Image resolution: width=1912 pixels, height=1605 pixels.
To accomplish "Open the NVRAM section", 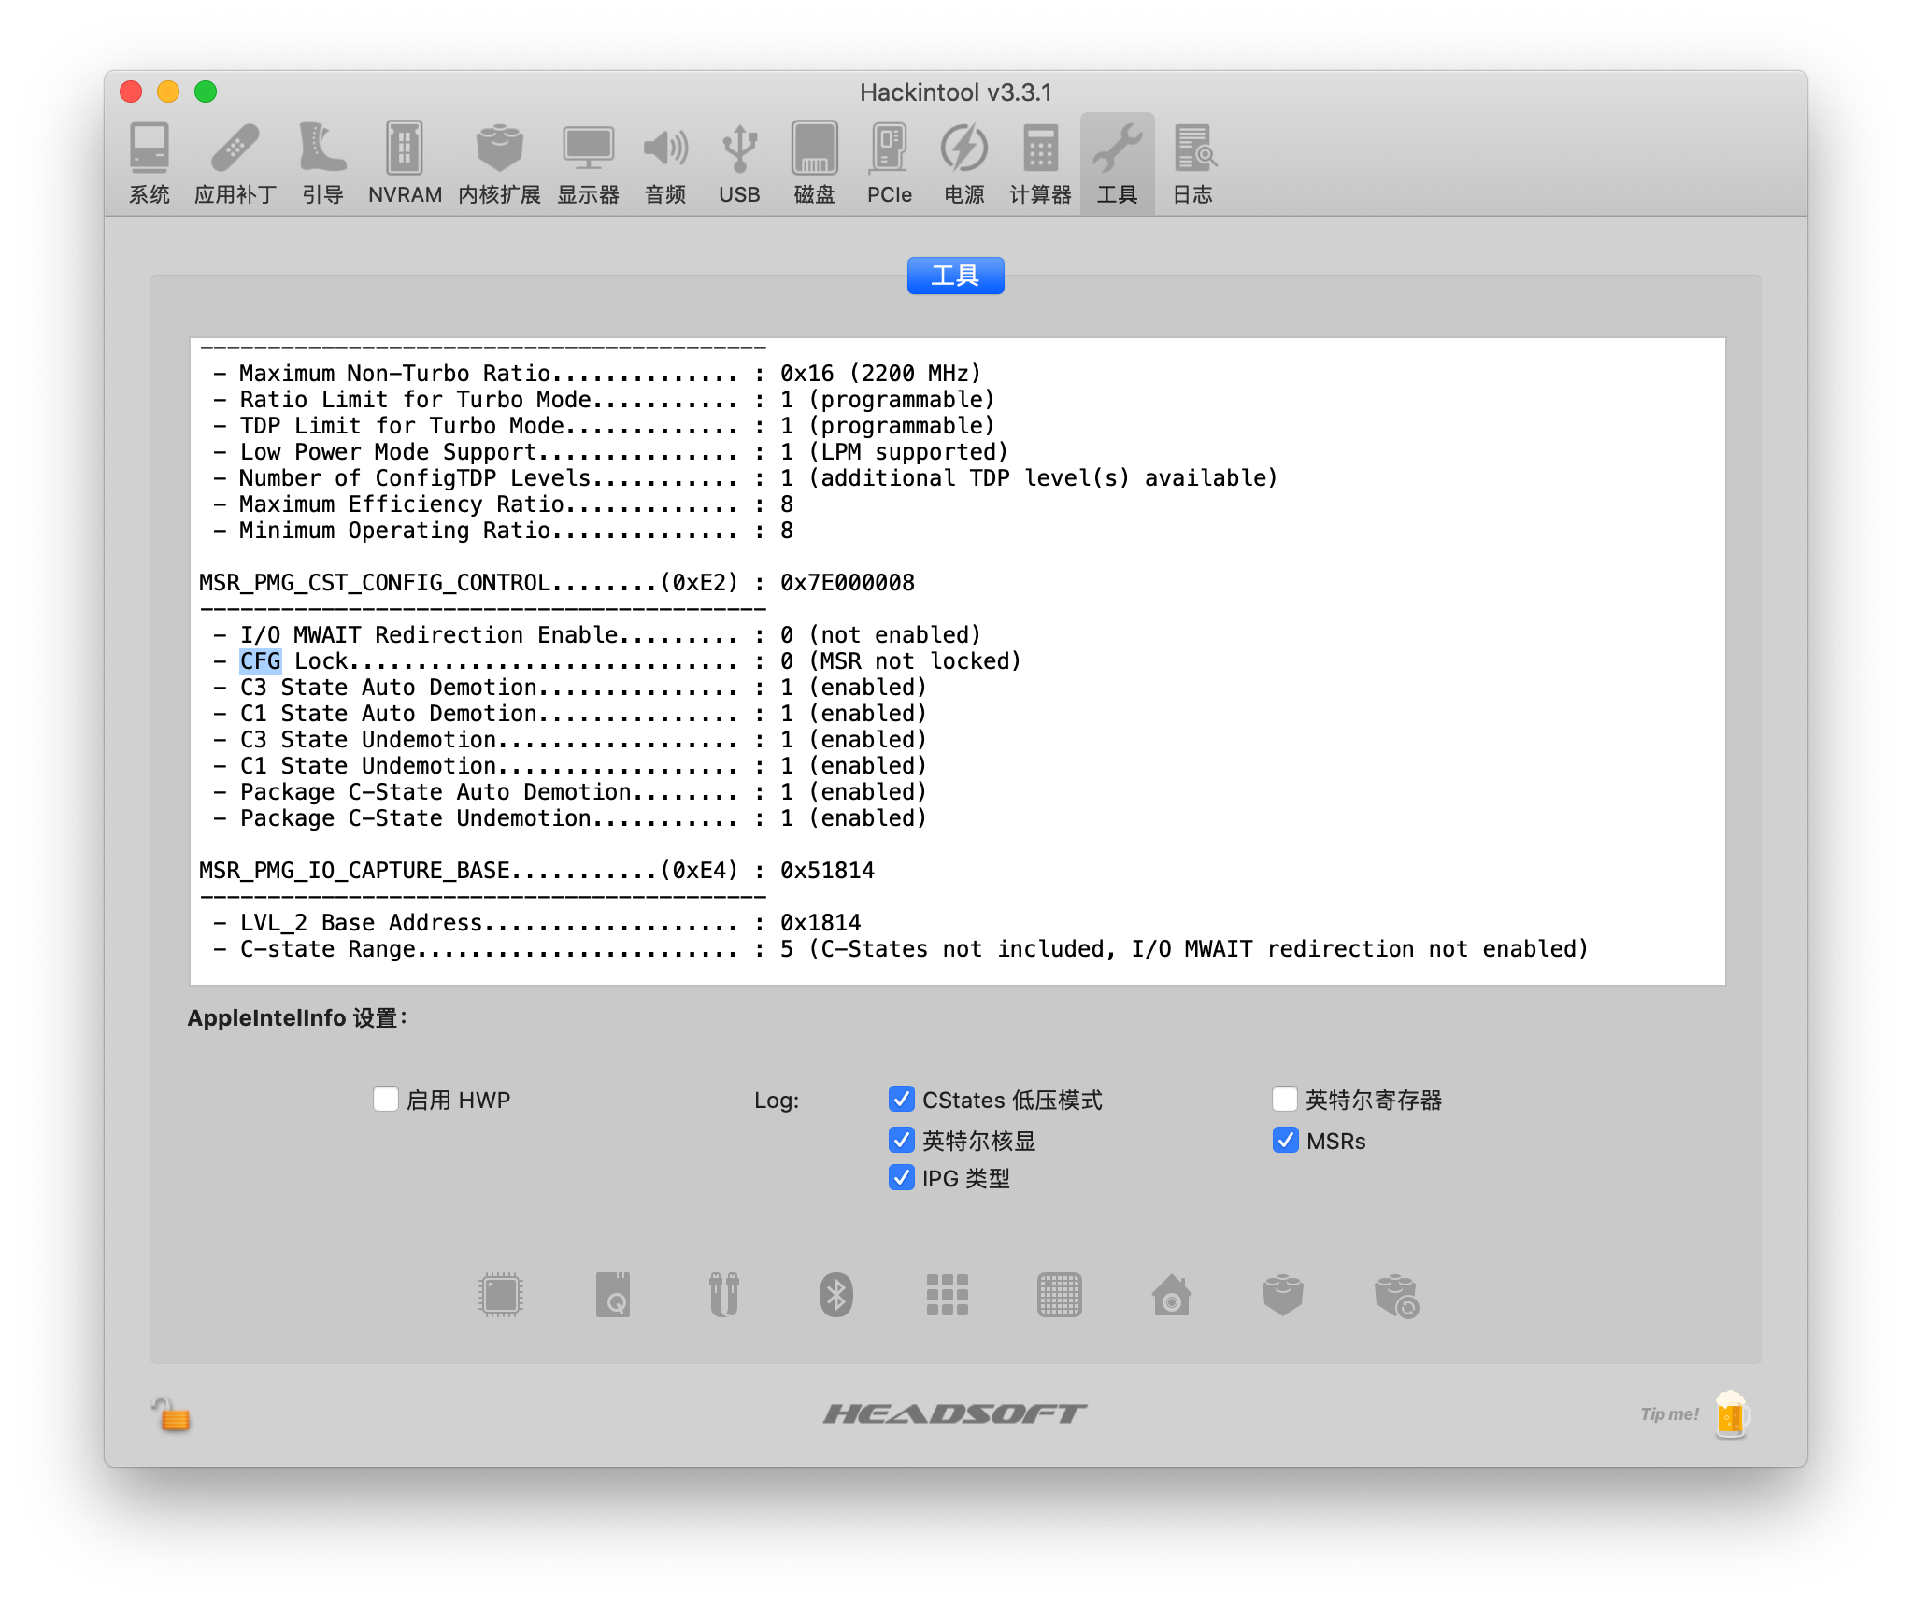I will coord(405,163).
